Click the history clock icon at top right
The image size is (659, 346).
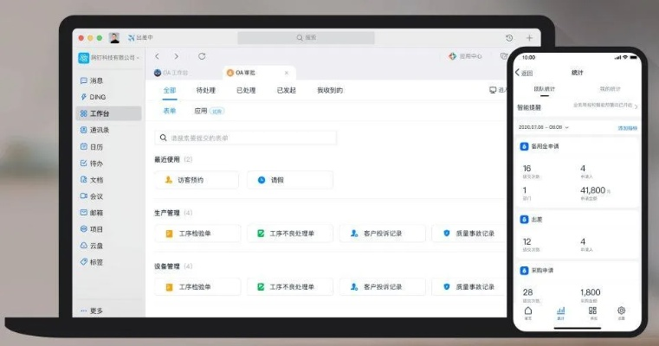[508, 38]
